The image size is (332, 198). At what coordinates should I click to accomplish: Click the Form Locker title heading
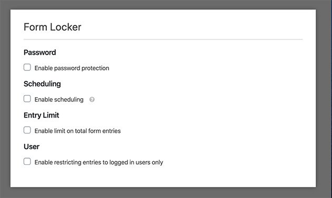(x=53, y=27)
